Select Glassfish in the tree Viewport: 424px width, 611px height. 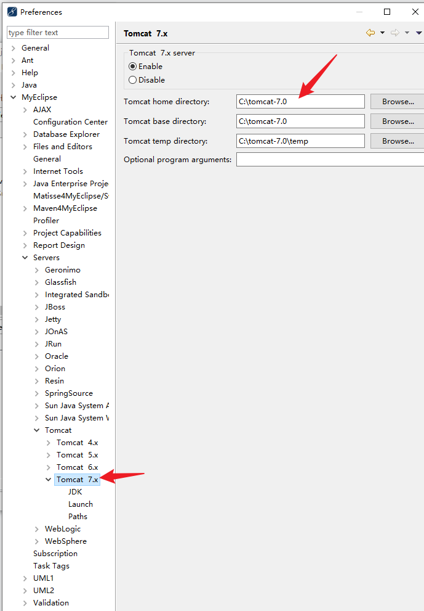(61, 282)
